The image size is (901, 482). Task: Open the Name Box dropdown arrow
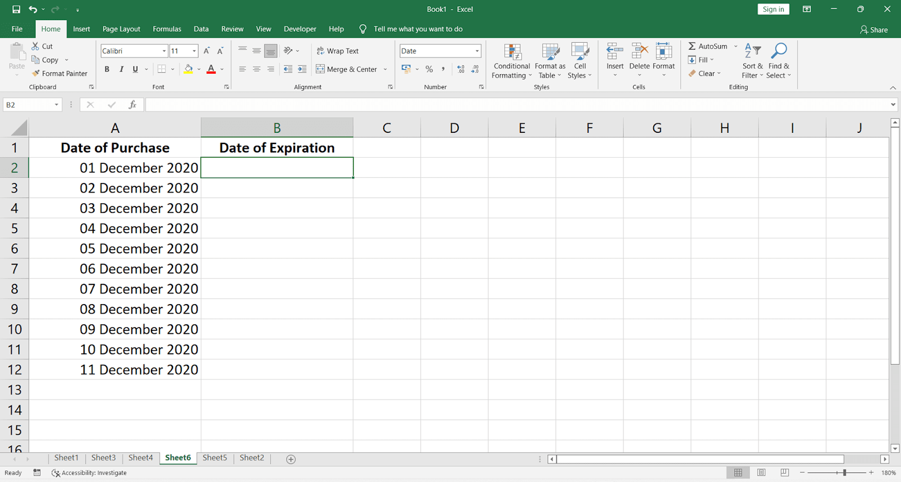click(56, 105)
